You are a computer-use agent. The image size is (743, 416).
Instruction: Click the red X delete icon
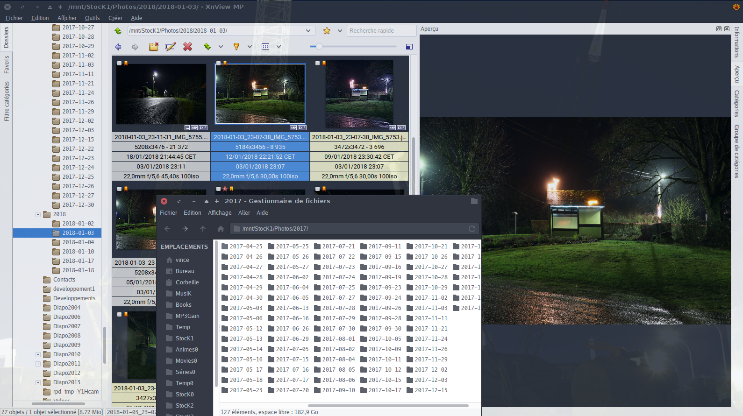click(x=187, y=47)
